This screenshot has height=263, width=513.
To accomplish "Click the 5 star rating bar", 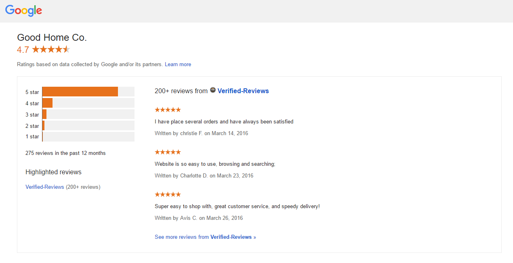I will pos(88,92).
